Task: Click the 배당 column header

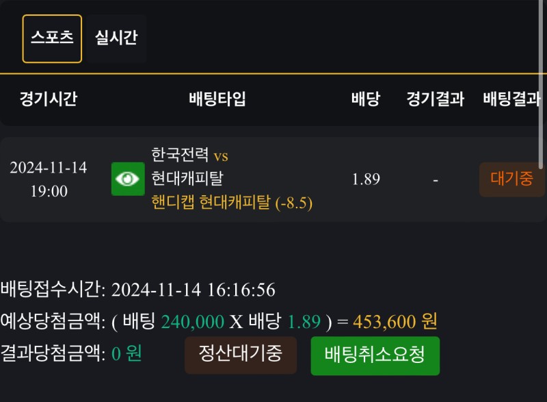Action: point(365,99)
